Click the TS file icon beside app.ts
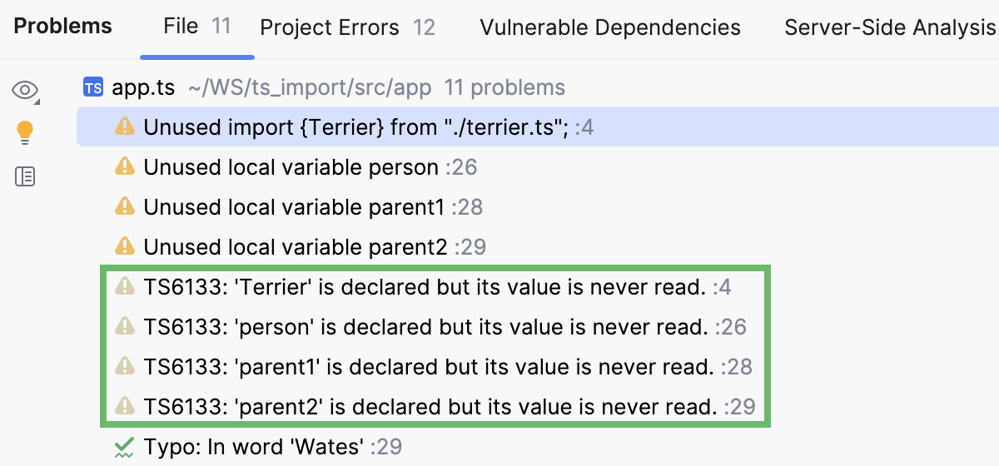Screen dimensions: 999x466 pos(94,87)
